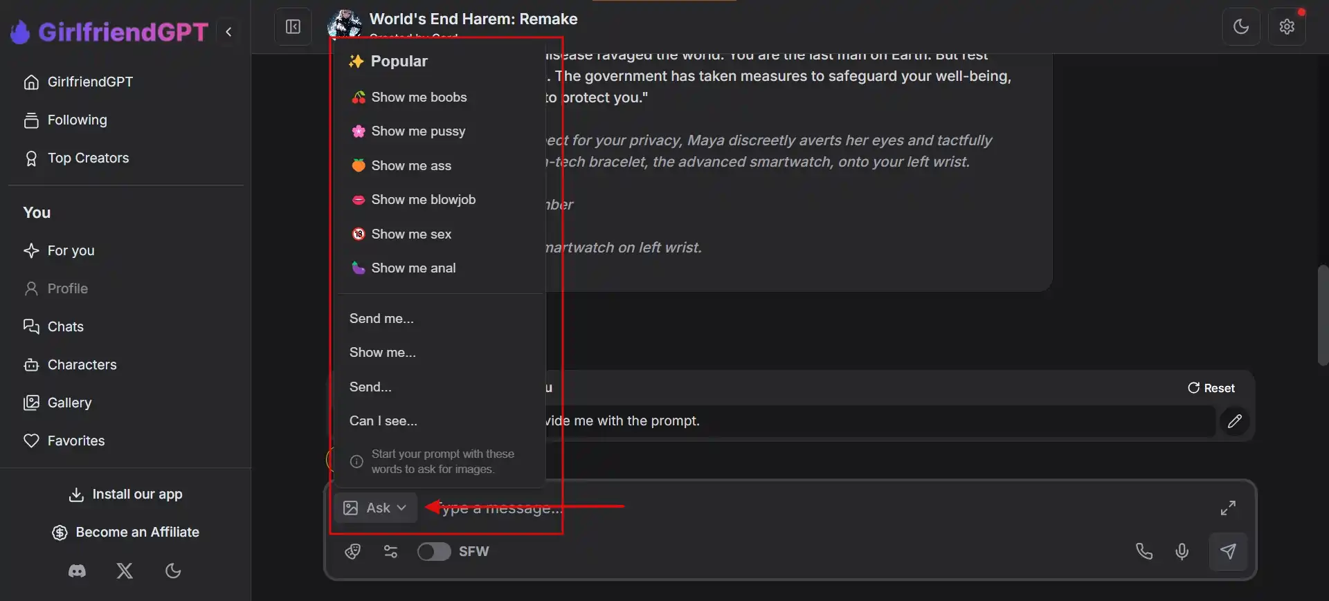This screenshot has width=1329, height=601.
Task: Open Characters in the sidebar
Action: (70, 364)
